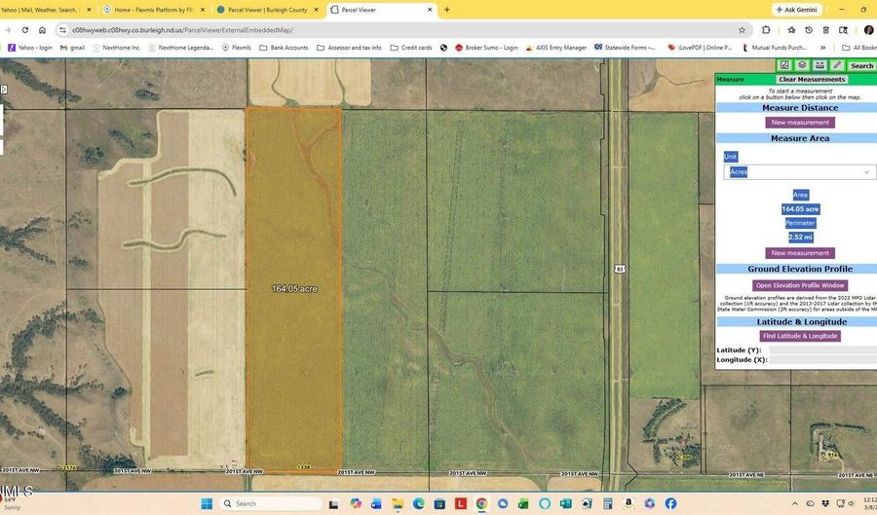Image resolution: width=877 pixels, height=515 pixels.
Task: Start a New measurement under Measure Area
Action: [x=800, y=253]
